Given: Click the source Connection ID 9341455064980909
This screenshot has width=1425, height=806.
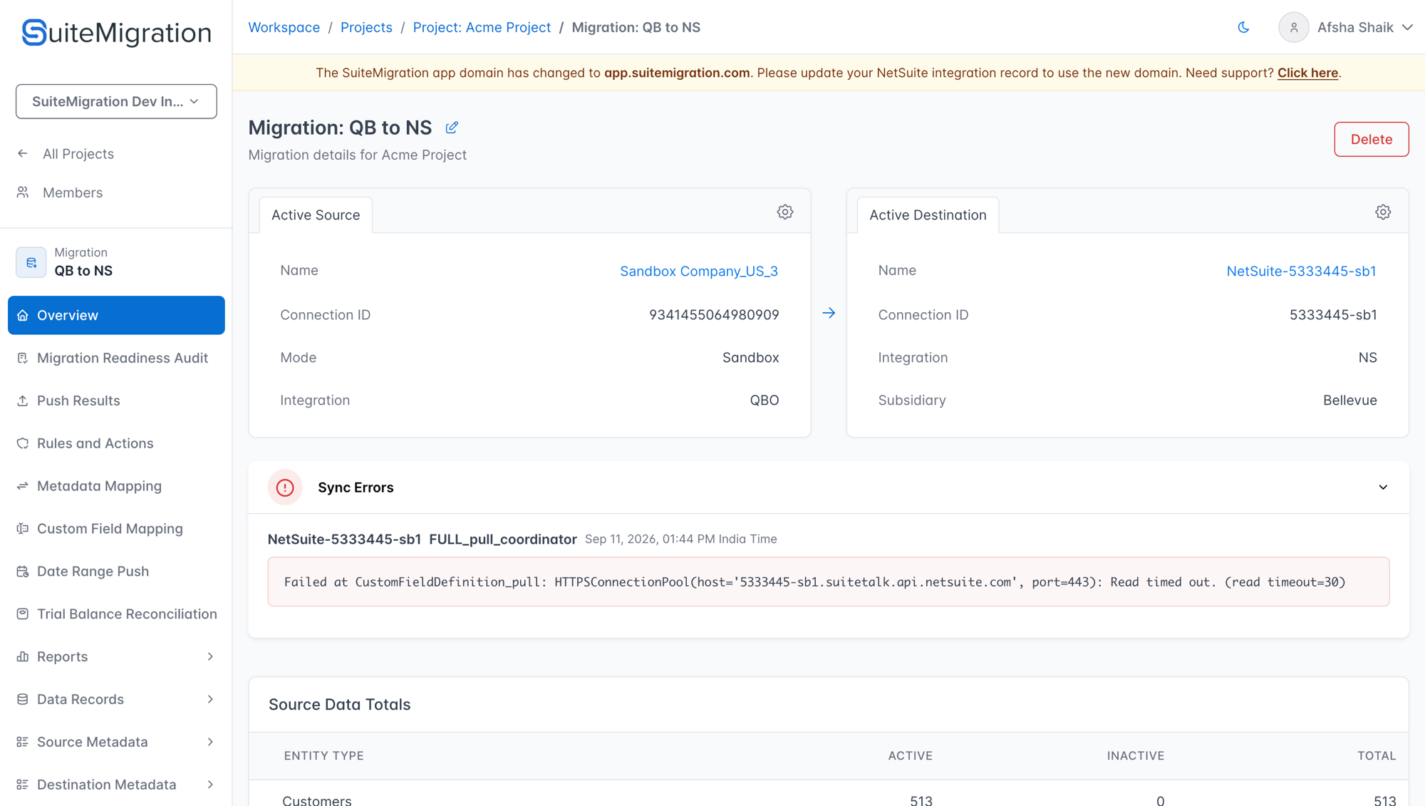Looking at the screenshot, I should [x=714, y=314].
